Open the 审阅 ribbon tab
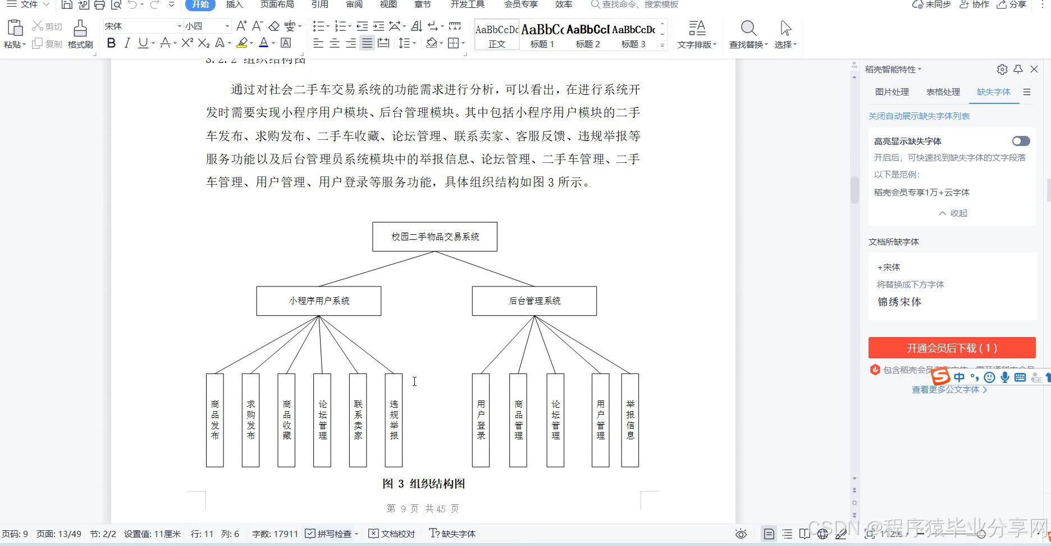 [x=354, y=4]
